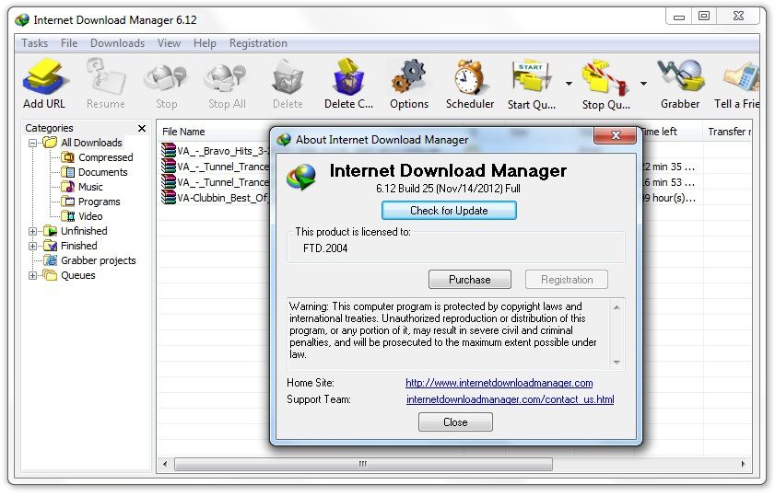Click horizontal scrollbar left arrow
This screenshot has height=496, width=775.
tap(165, 465)
